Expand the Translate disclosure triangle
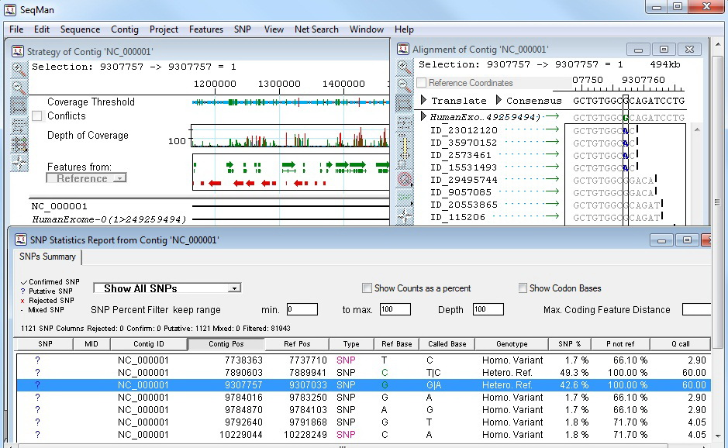Image resolution: width=728 pixels, height=448 pixels. tap(423, 100)
